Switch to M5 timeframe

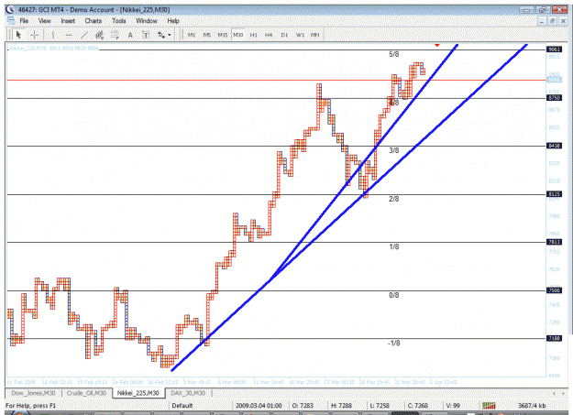207,35
